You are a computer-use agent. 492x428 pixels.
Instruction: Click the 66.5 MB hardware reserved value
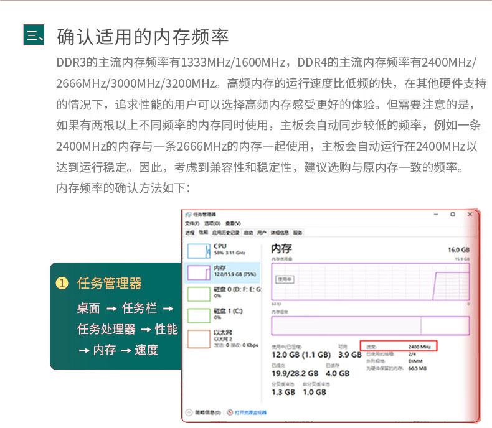(417, 368)
